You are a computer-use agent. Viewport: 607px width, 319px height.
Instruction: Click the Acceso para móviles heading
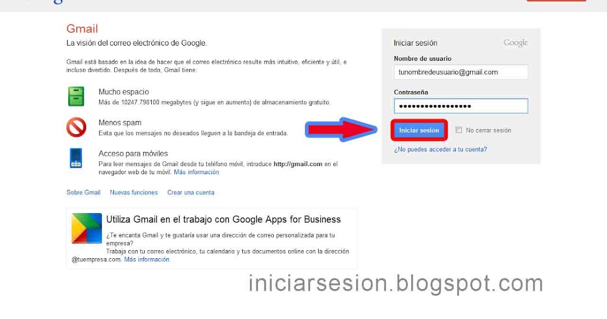click(133, 153)
